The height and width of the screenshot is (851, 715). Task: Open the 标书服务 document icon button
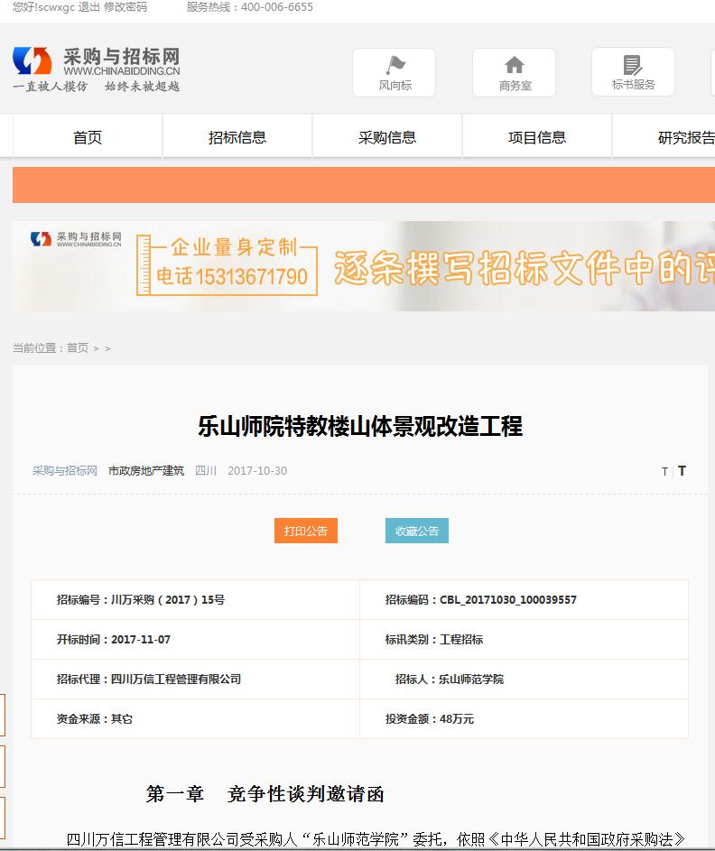click(x=633, y=72)
